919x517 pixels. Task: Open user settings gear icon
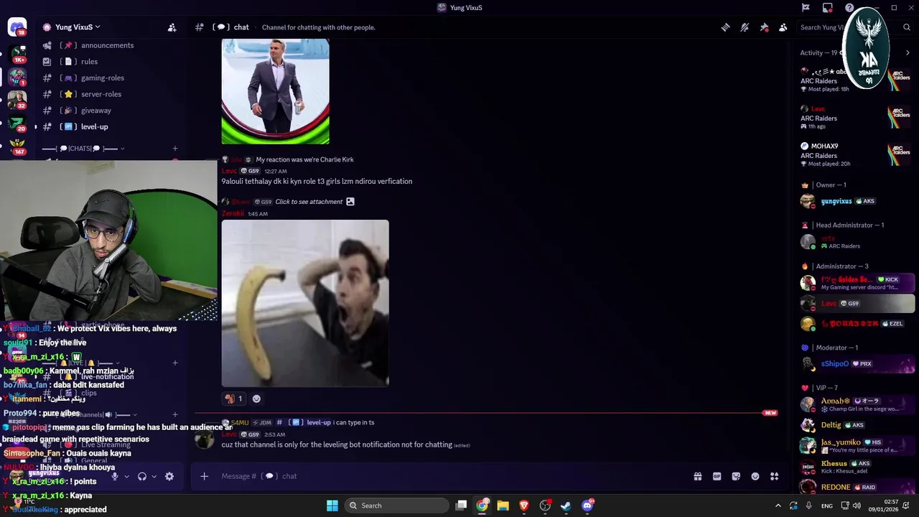[169, 476]
